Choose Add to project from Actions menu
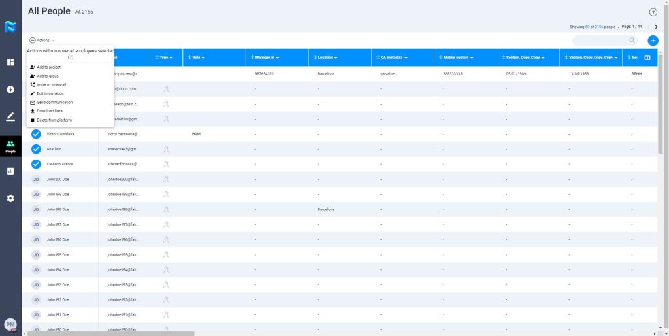The width and height of the screenshot is (669, 336). pyautogui.click(x=48, y=67)
